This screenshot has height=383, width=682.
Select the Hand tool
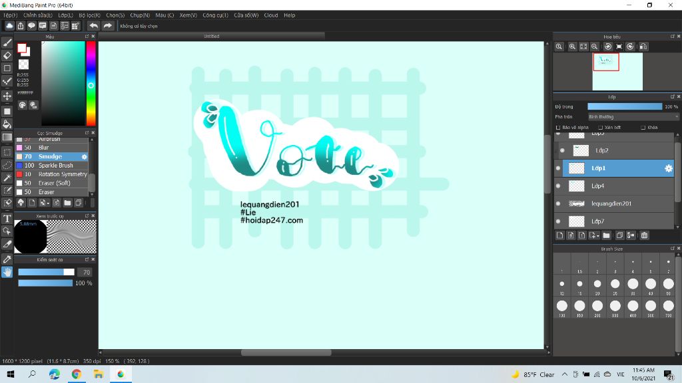pos(7,272)
